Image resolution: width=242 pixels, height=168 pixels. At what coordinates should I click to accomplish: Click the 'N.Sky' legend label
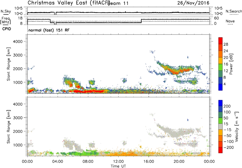[6, 11]
